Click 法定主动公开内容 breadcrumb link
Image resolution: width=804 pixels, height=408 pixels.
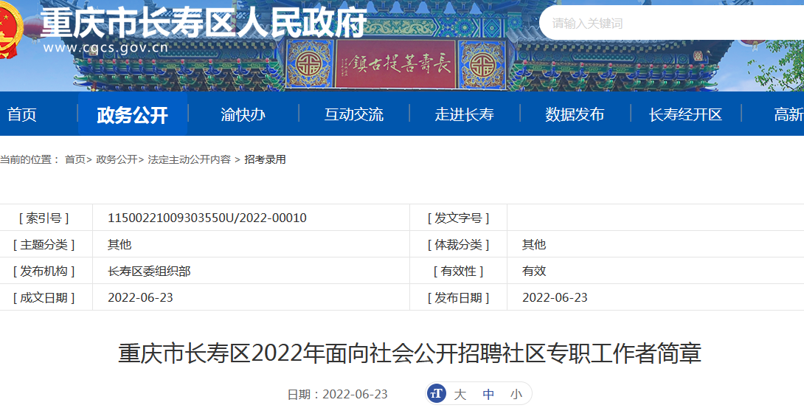pyautogui.click(x=190, y=159)
